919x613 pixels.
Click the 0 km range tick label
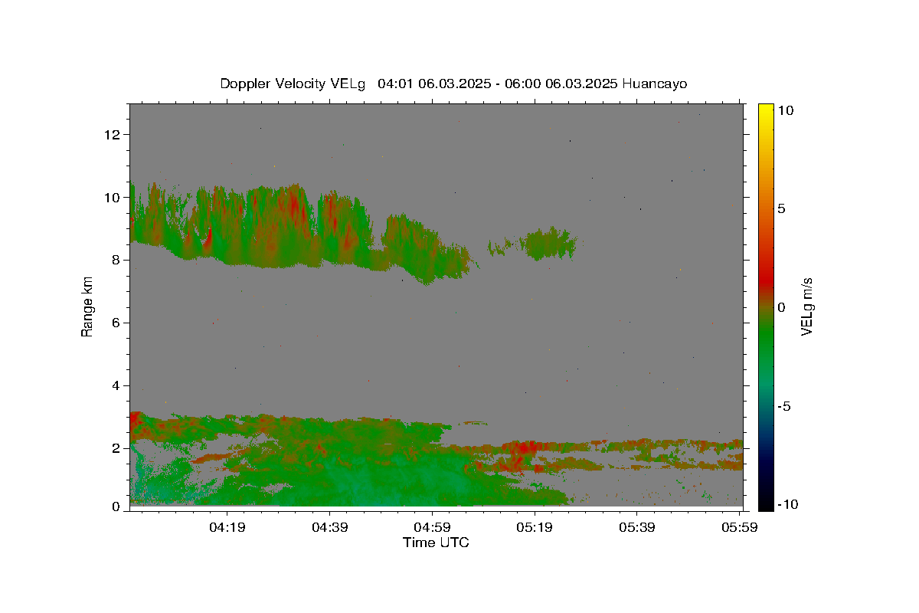tap(117, 506)
